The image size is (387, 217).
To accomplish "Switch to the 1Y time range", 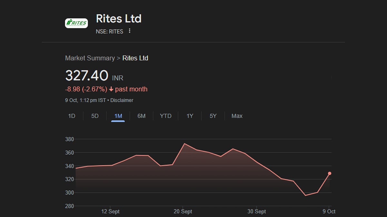I will pos(190,116).
